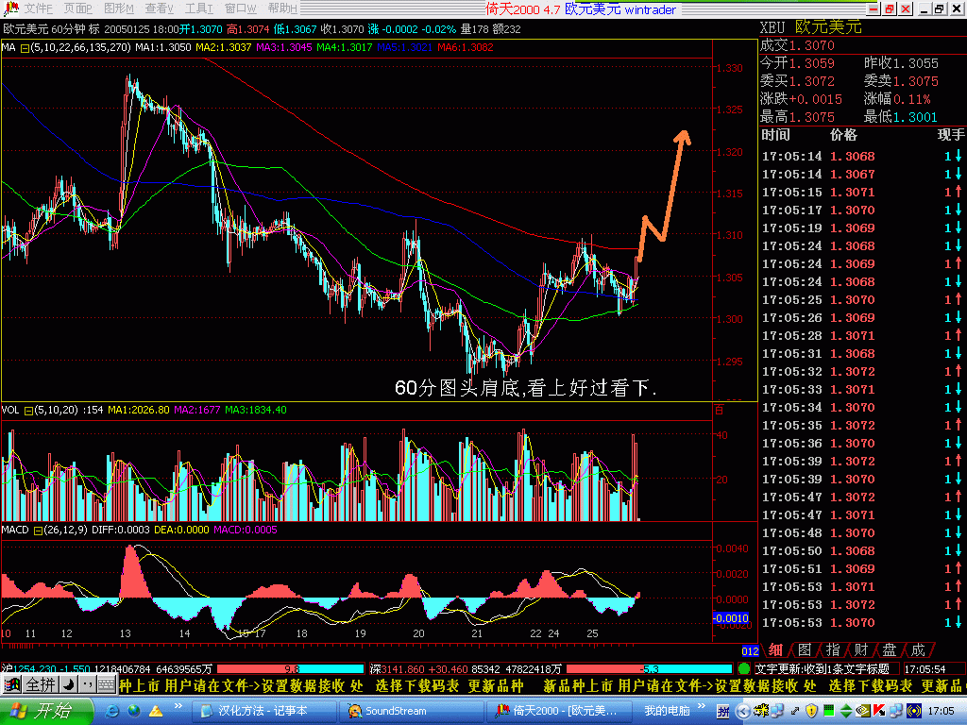Open the 窗口 (Window) menu

pos(241,8)
